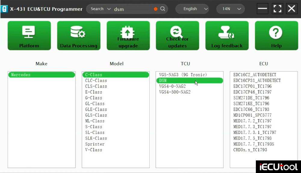The width and height of the screenshot is (301, 173).
Task: Pick VGS-NAG3 (9G Tronic) TCU
Action: (183, 75)
